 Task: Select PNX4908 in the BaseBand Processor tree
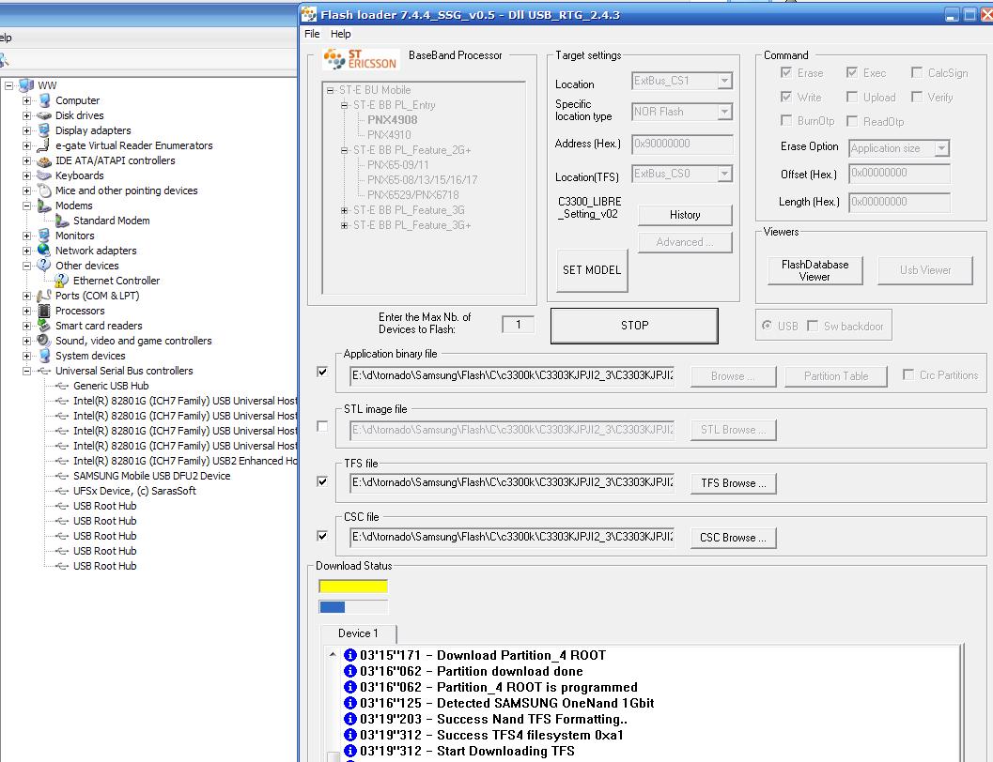click(393, 120)
